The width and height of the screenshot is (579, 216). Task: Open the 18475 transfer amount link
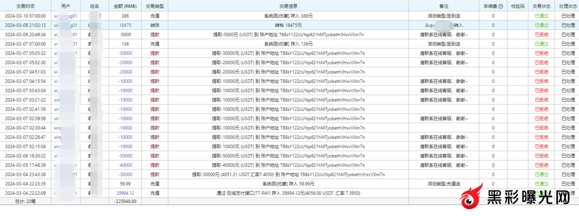click(125, 25)
